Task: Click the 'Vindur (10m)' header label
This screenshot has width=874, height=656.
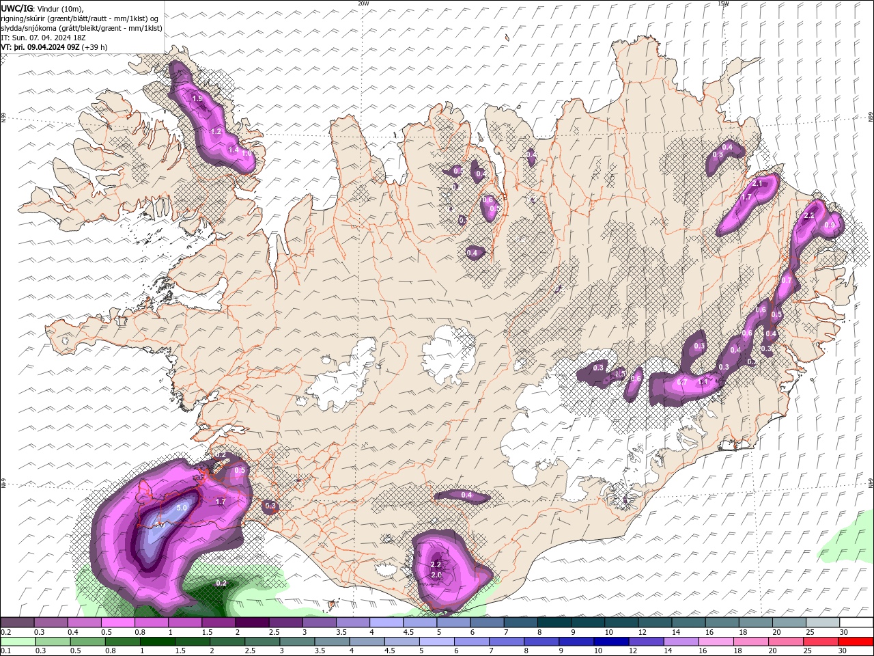Action: [x=61, y=8]
